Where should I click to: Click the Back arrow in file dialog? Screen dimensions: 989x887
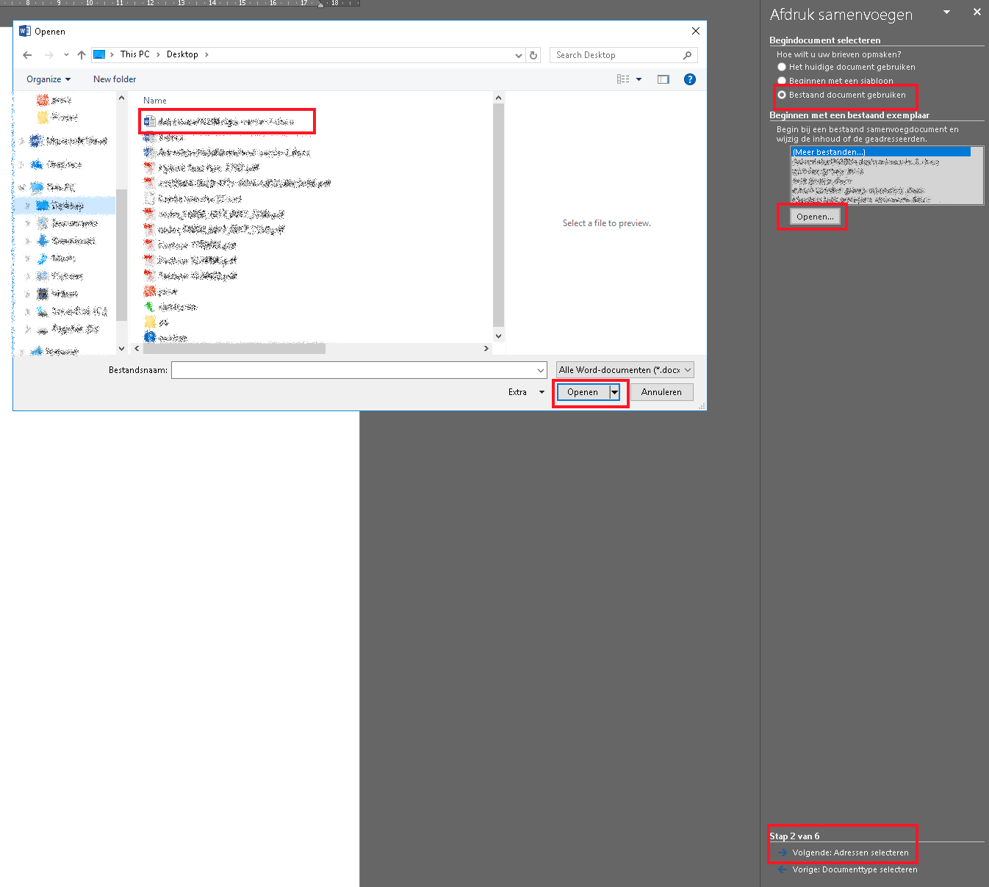pyautogui.click(x=27, y=55)
